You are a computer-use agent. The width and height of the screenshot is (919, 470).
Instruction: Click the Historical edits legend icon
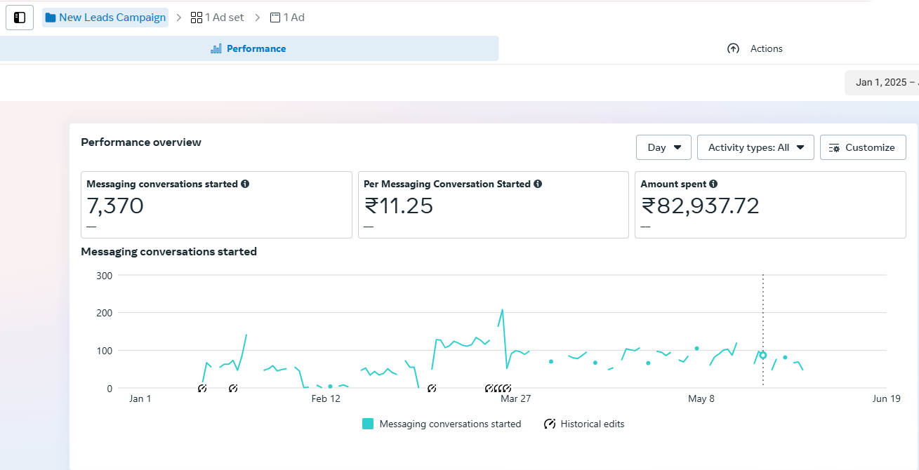click(x=550, y=424)
